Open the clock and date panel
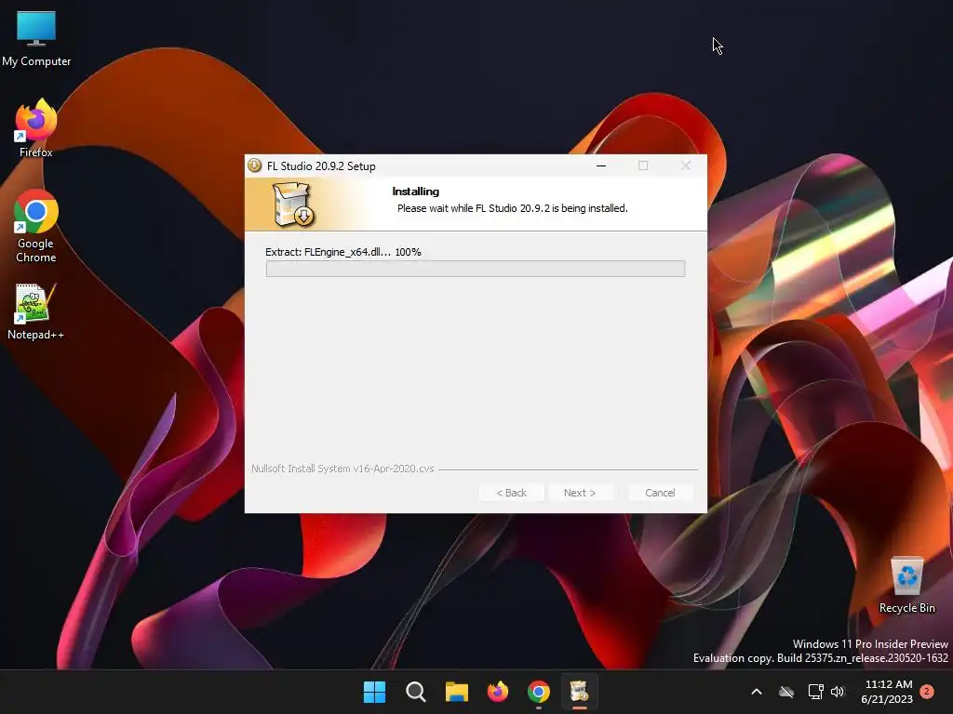 [x=887, y=692]
